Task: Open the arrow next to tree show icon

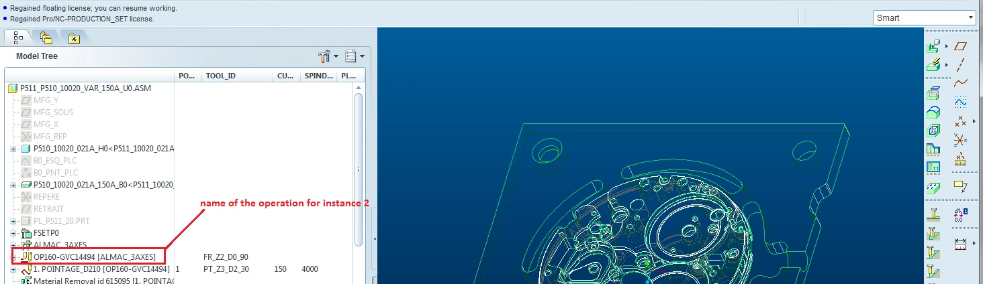Action: pyautogui.click(x=362, y=56)
